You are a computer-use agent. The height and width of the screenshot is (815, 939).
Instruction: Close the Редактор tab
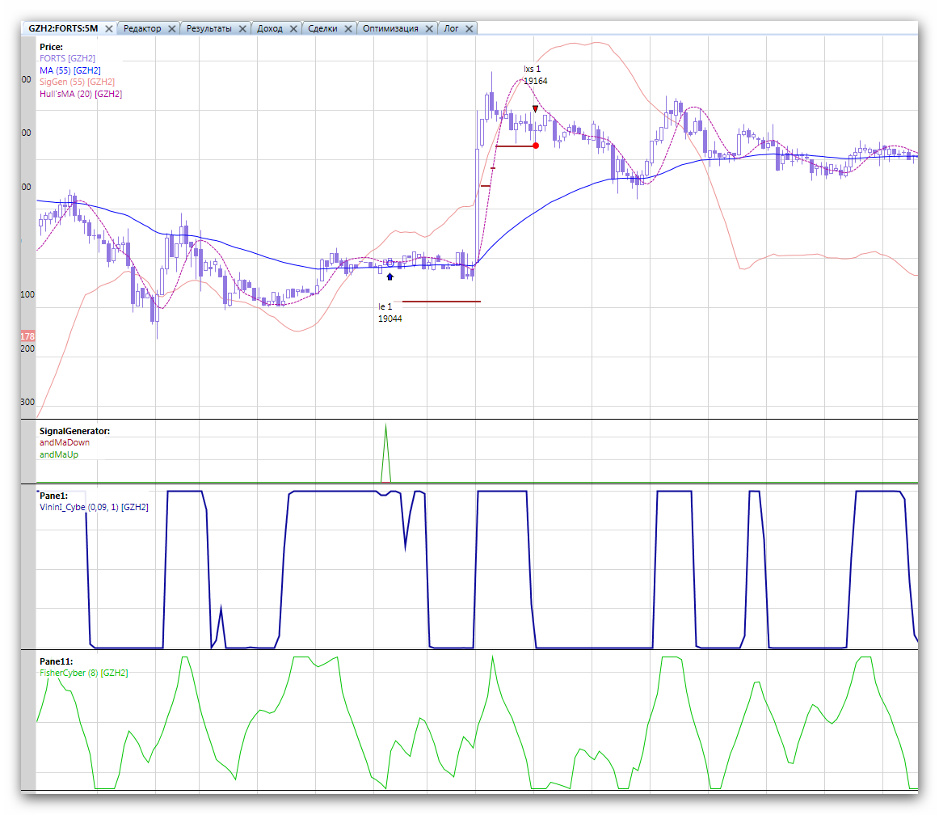[172, 28]
